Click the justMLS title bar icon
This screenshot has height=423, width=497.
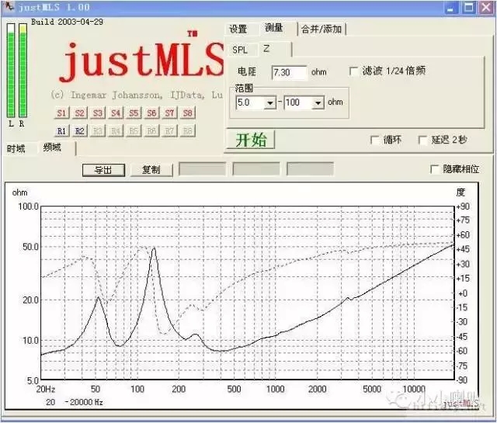tap(8, 8)
